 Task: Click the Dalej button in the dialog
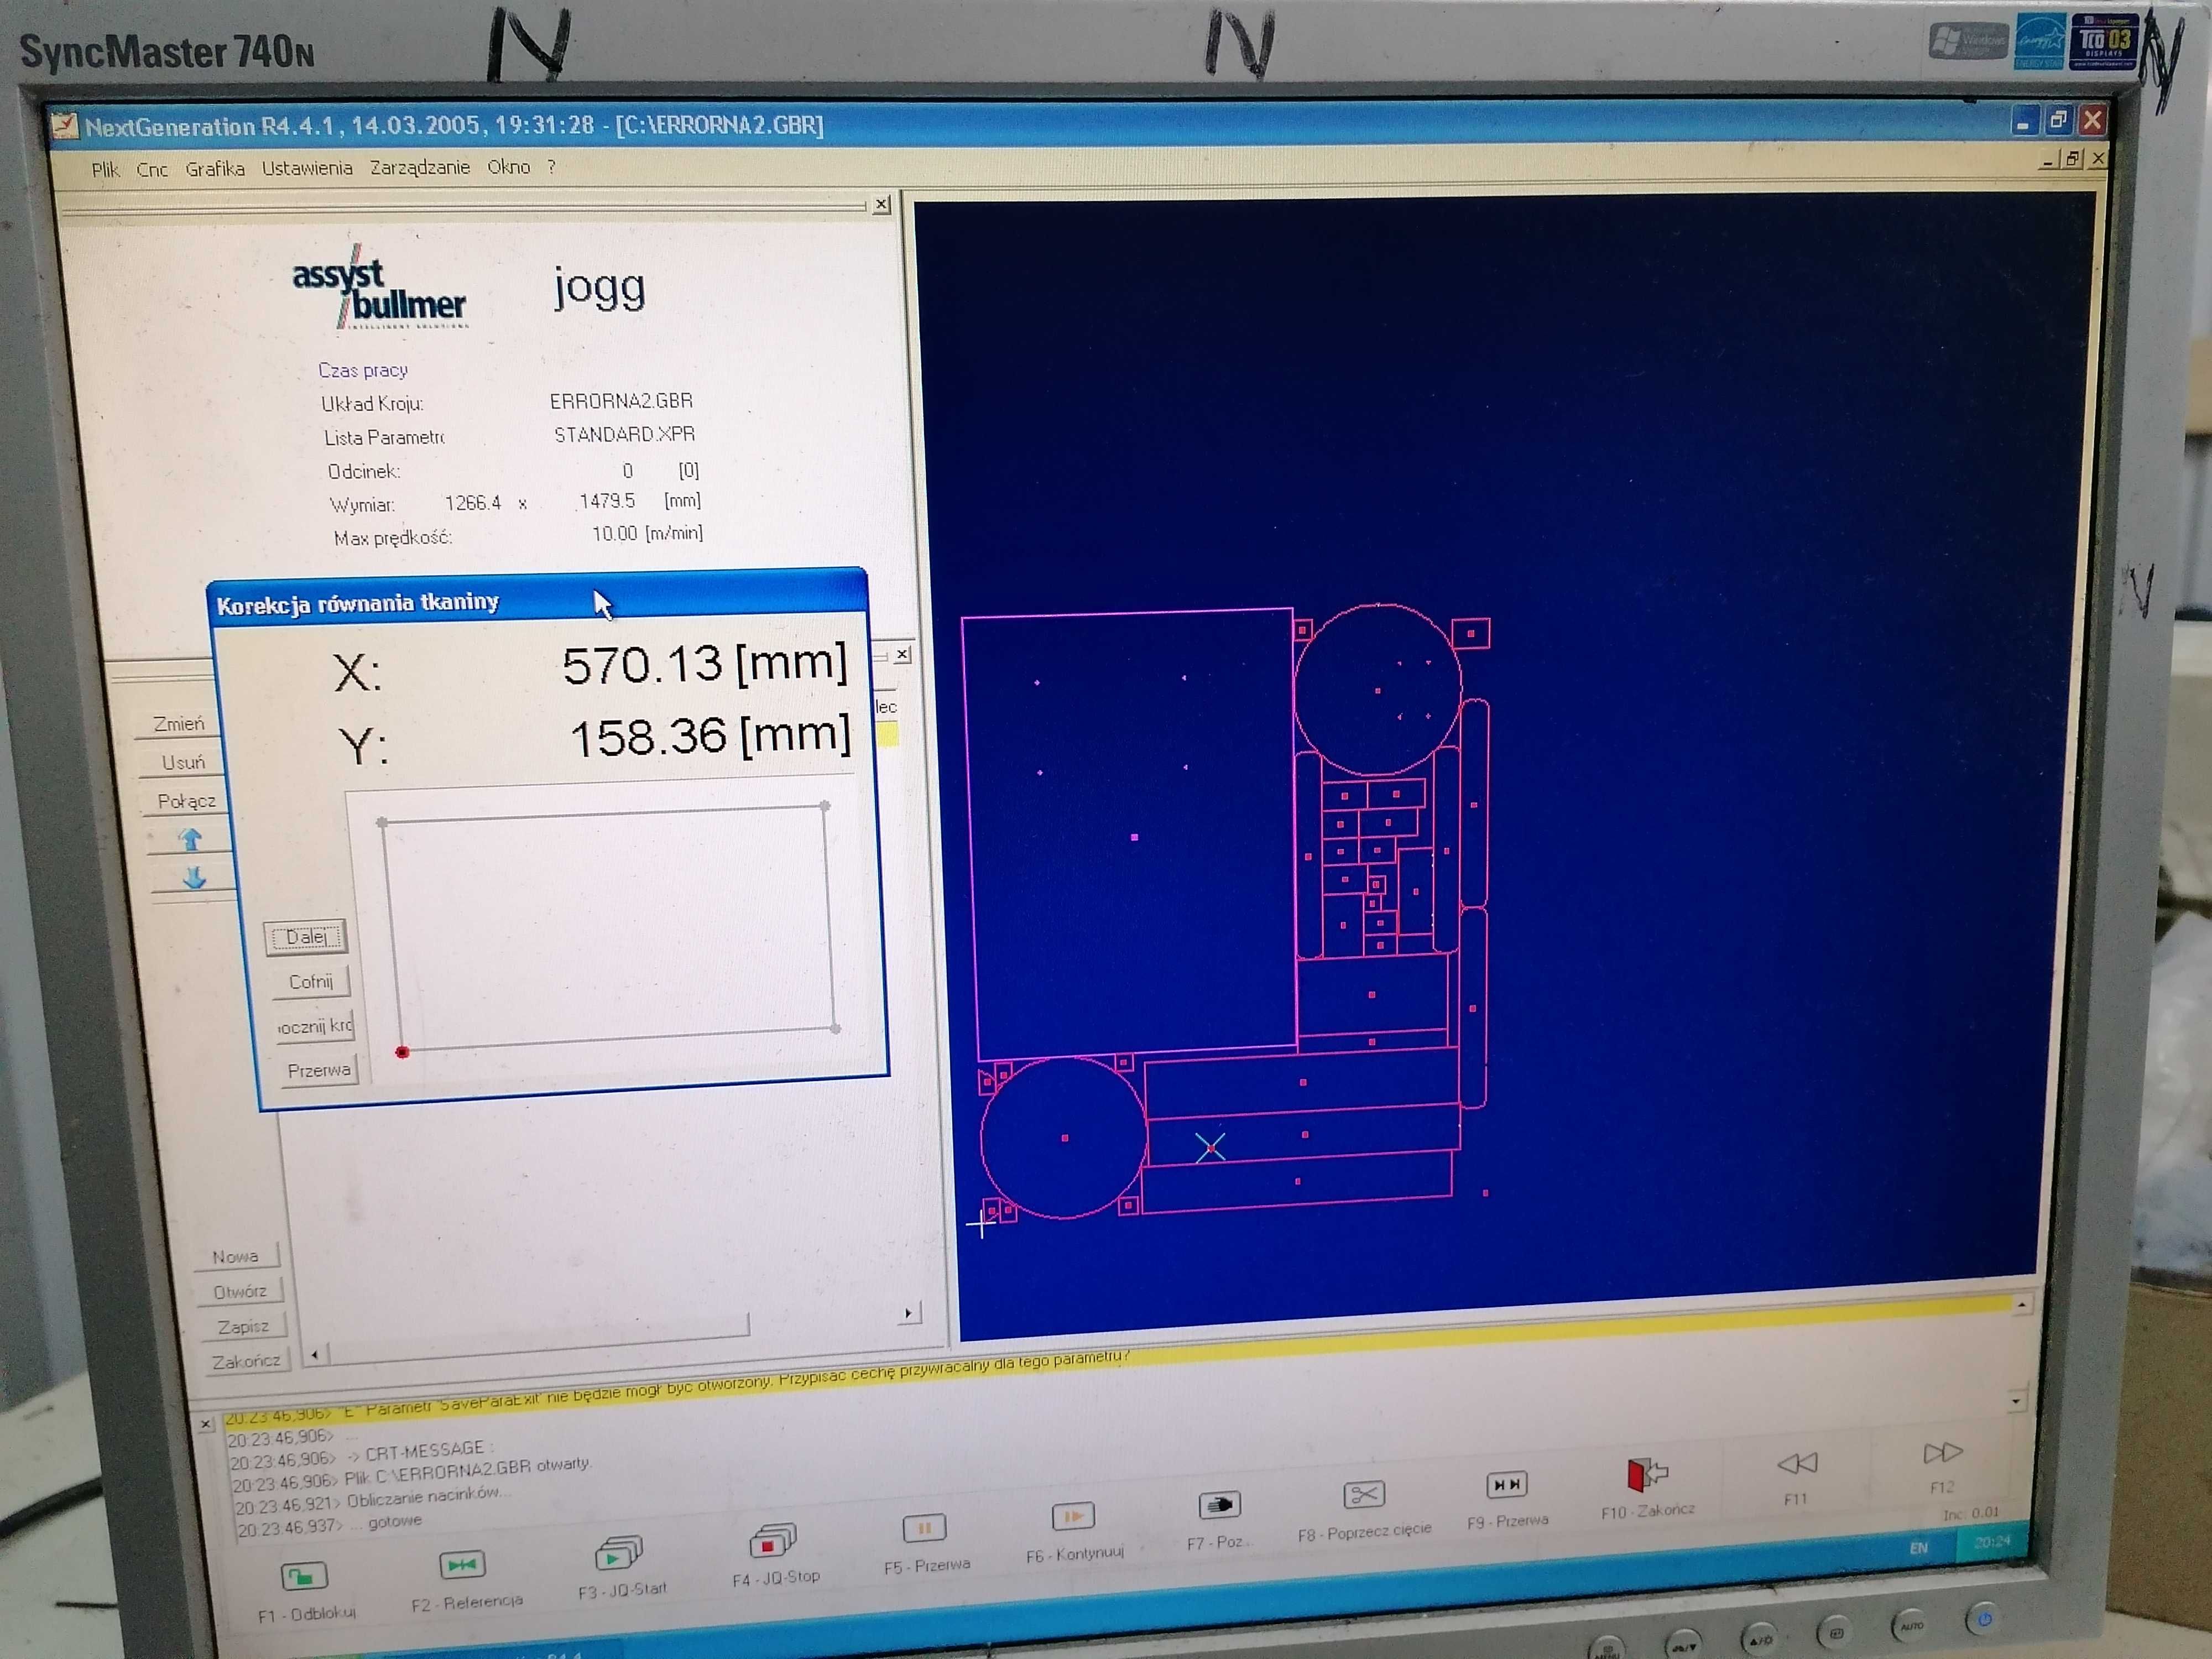305,937
